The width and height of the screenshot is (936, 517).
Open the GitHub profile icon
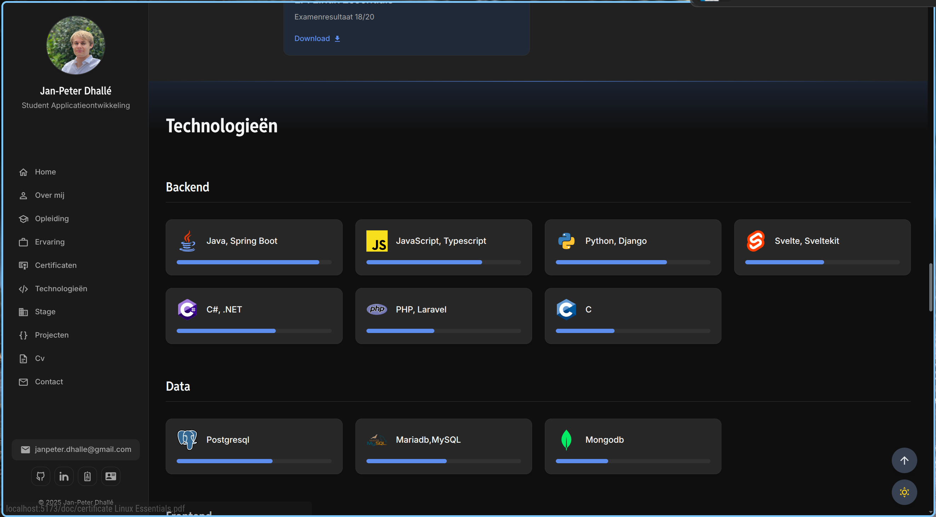40,476
